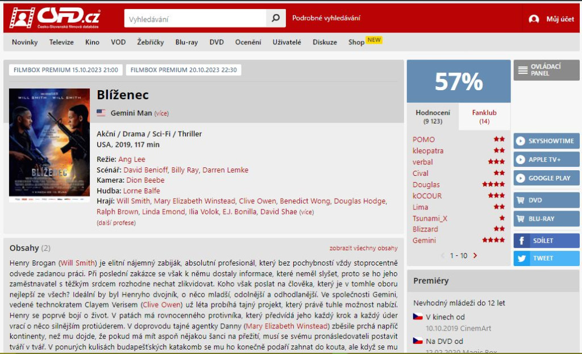Open screenwriter Billy Ray link
582x354 pixels.
tap(185, 170)
